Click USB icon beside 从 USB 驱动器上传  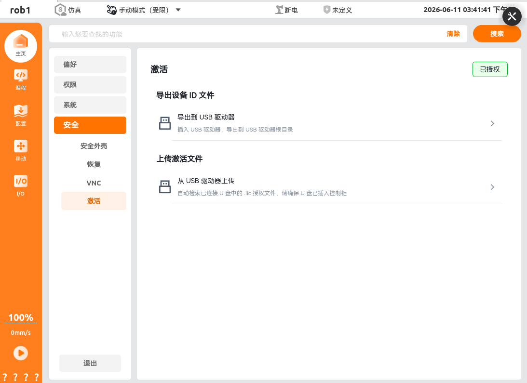(x=165, y=187)
